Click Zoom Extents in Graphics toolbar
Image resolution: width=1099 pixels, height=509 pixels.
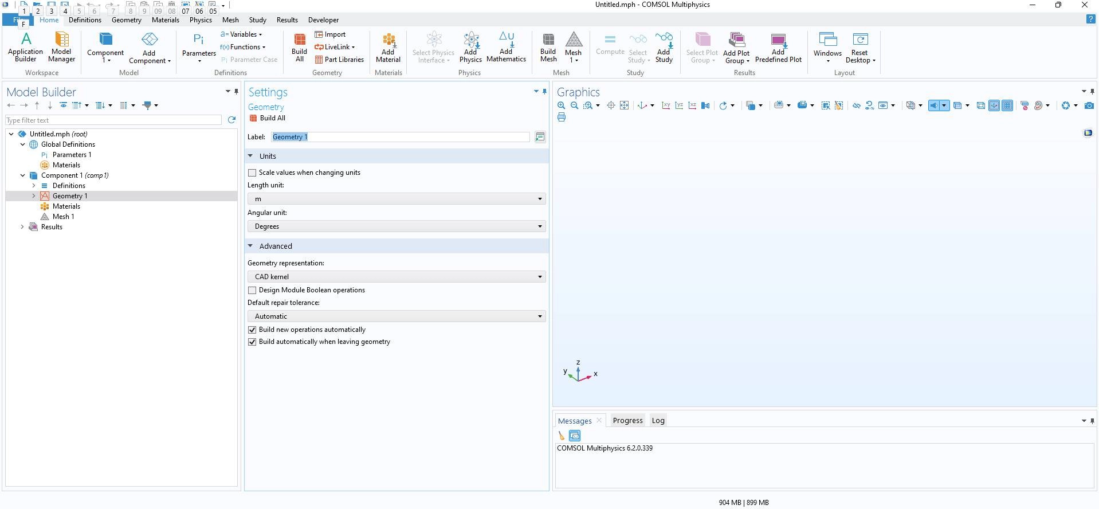(x=625, y=105)
